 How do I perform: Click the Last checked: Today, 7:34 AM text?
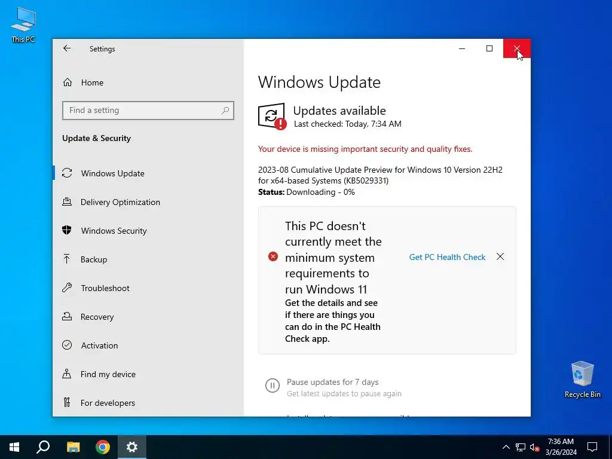(x=347, y=124)
